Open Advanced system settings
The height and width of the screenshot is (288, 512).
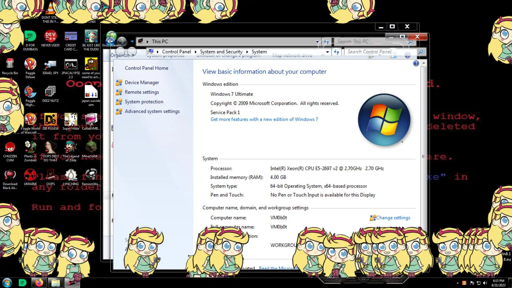[x=152, y=111]
